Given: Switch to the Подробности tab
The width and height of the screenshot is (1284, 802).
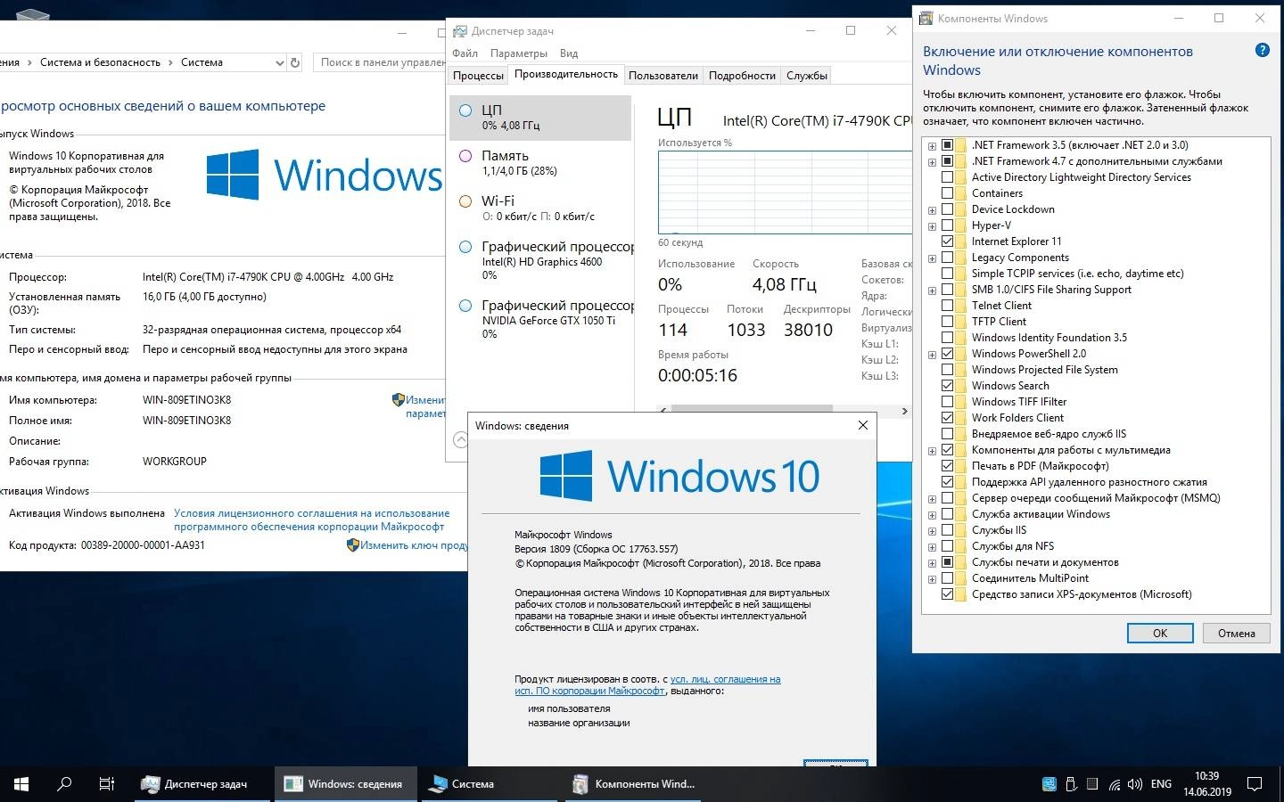Looking at the screenshot, I should tap(742, 76).
